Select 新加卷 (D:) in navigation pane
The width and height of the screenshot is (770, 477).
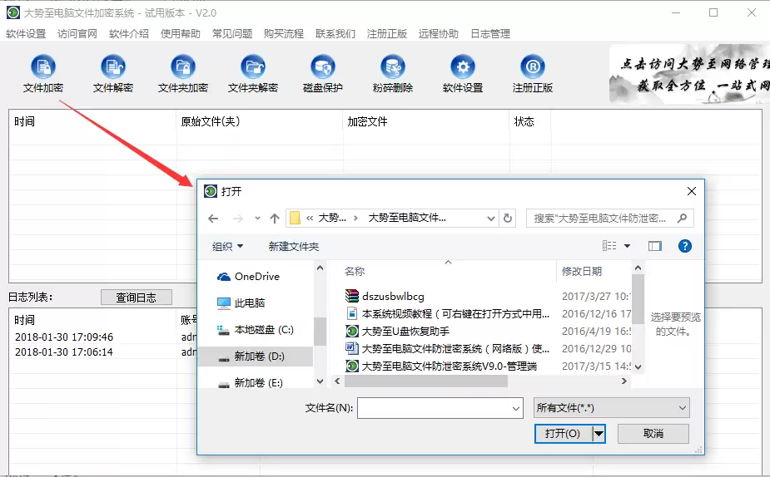pyautogui.click(x=258, y=357)
